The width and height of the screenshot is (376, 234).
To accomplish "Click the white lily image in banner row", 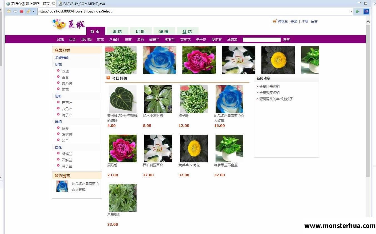I will [x=238, y=60].
